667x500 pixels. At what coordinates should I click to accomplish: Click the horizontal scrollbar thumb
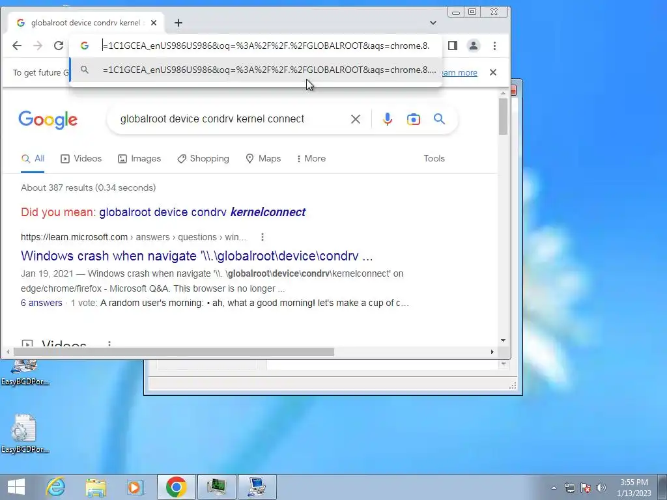pos(173,352)
